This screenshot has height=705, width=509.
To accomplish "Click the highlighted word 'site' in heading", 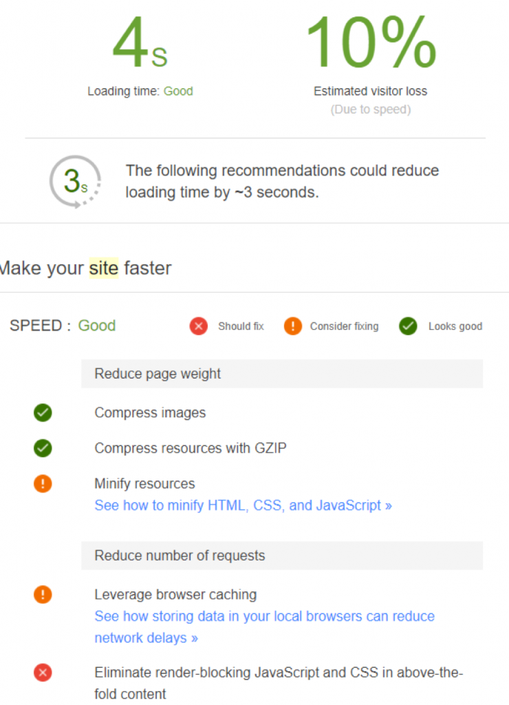I will (103, 268).
